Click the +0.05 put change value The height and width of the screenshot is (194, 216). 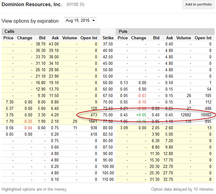tap(141, 115)
